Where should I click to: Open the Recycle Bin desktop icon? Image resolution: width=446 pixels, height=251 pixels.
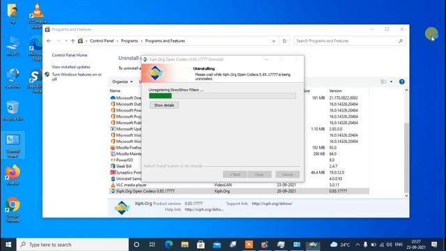(13, 110)
